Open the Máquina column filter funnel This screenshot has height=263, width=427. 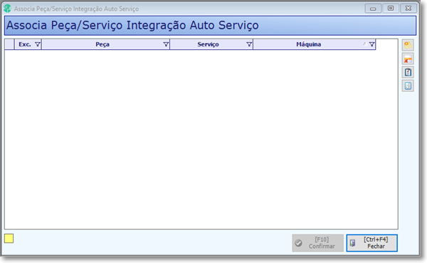coord(371,44)
